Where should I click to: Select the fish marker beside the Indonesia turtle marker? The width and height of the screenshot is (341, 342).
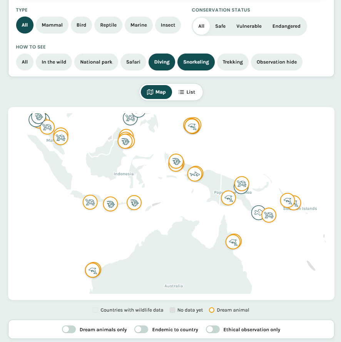tap(110, 204)
